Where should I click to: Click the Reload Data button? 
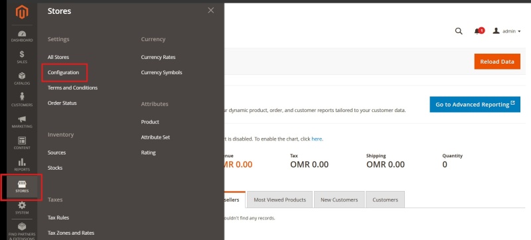[497, 62]
